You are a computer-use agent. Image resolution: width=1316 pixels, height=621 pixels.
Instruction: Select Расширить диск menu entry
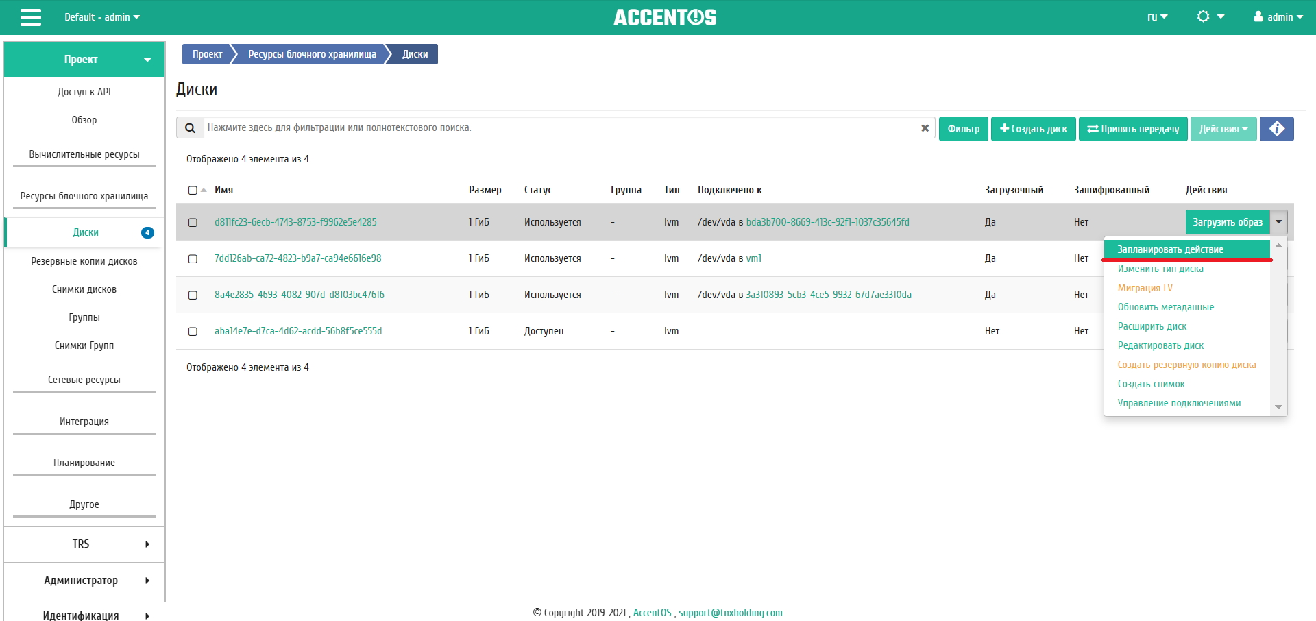point(1151,326)
